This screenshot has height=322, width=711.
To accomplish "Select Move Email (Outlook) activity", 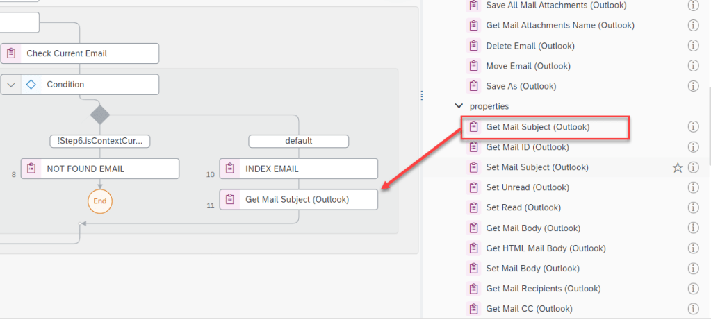I will 528,66.
